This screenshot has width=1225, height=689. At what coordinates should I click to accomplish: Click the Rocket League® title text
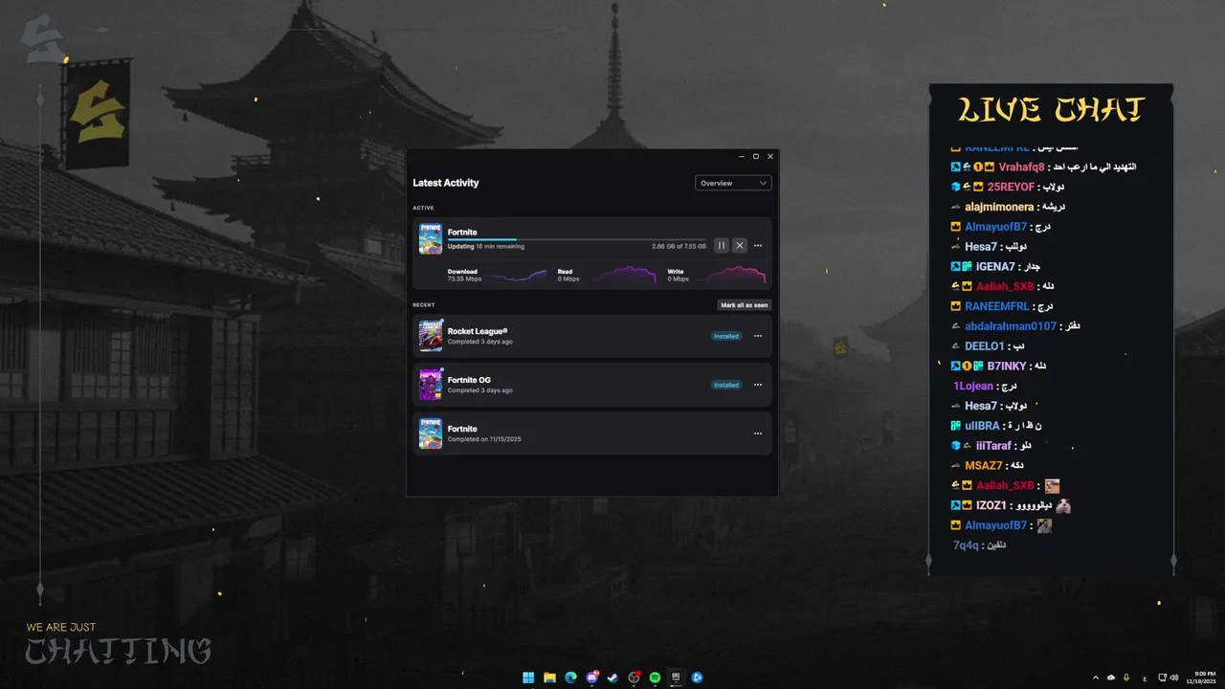click(x=478, y=331)
